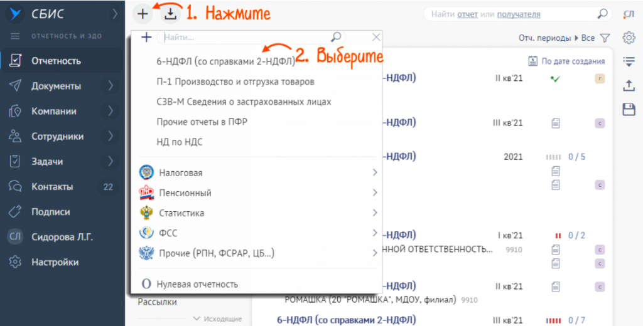The width and height of the screenshot is (643, 326).
Task: Click the отчет link in top search
Action: (467, 14)
